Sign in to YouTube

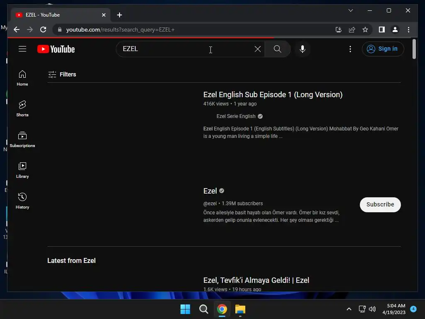pos(383,49)
